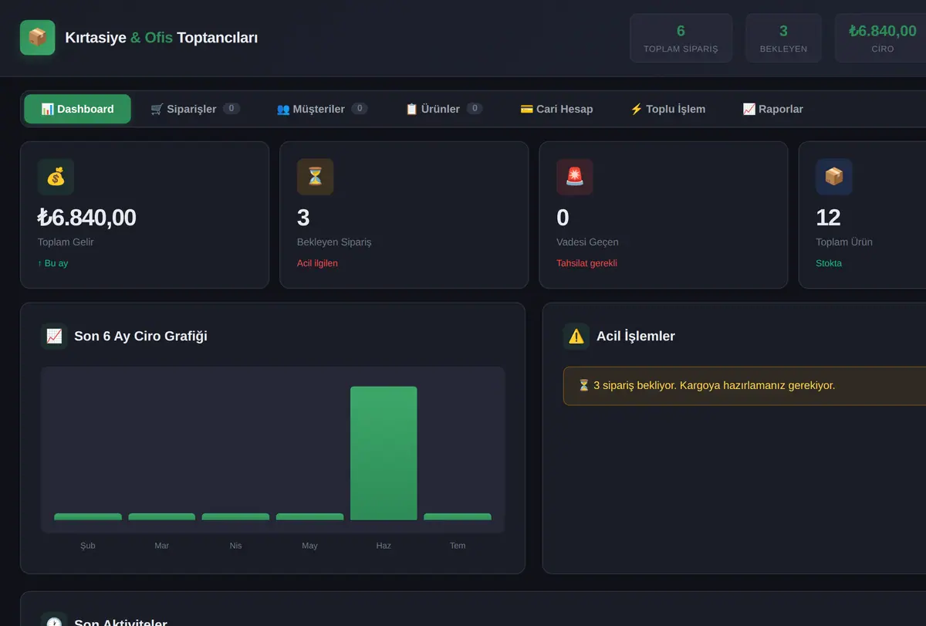Click the "Son 6 Ay Ciro Grafiği" heading
This screenshot has height=626, width=926.
(x=140, y=336)
